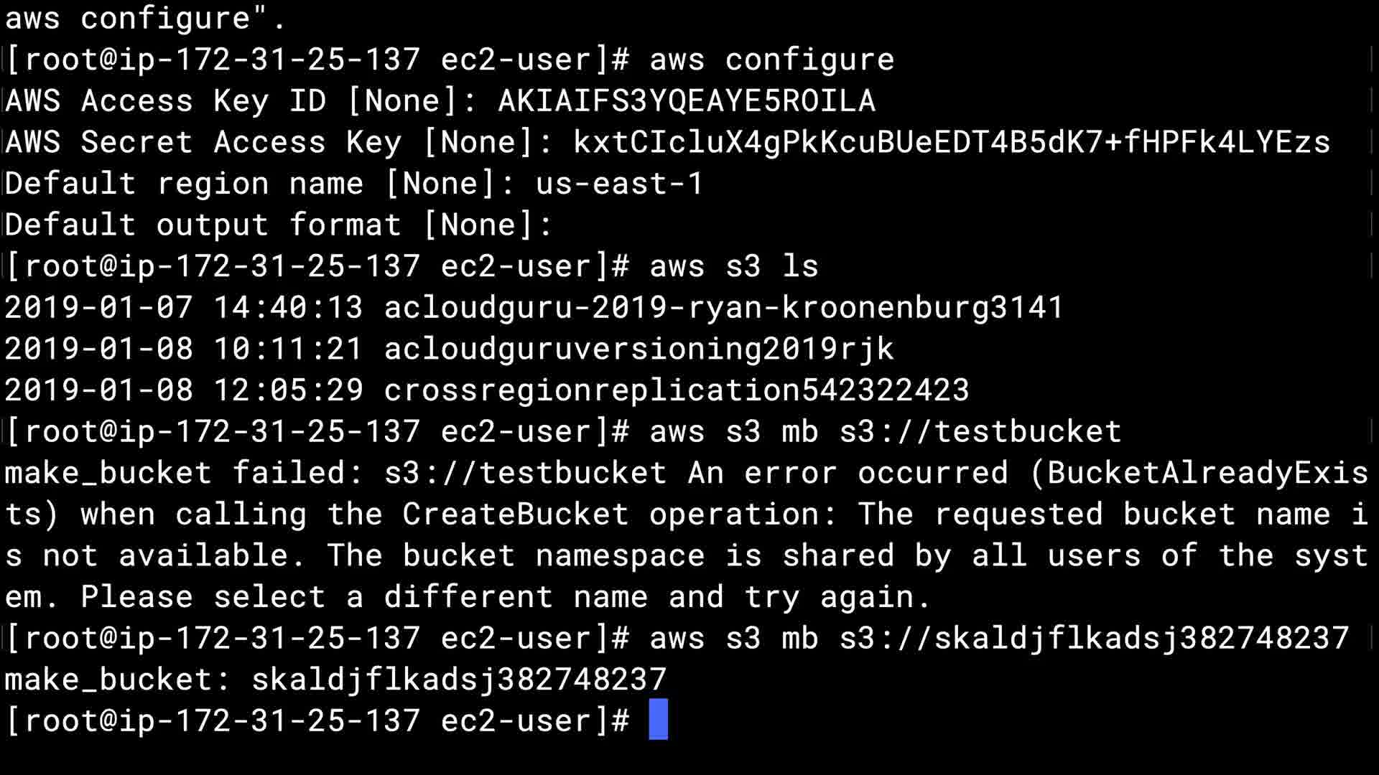Viewport: 1379px width, 775px height.
Task: Click bucket name acloudguru-2019-ryan-kroonenburg3141
Action: pos(723,307)
